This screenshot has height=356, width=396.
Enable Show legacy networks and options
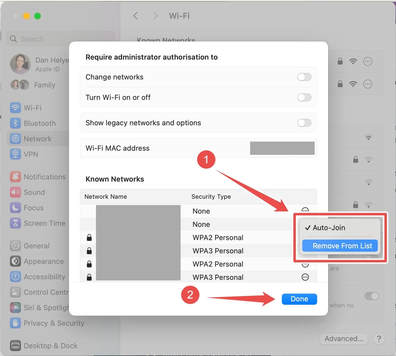tap(304, 123)
